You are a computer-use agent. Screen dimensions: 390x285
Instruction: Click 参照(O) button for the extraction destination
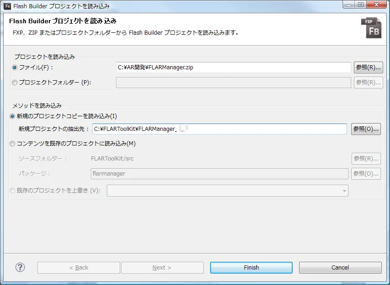pyautogui.click(x=366, y=129)
